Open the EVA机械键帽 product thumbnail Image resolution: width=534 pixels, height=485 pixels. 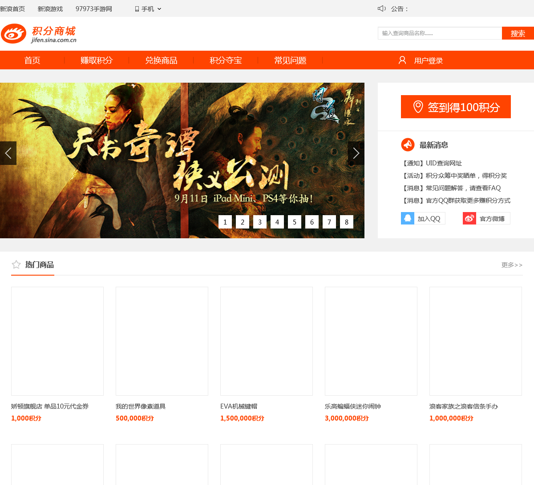tap(267, 341)
